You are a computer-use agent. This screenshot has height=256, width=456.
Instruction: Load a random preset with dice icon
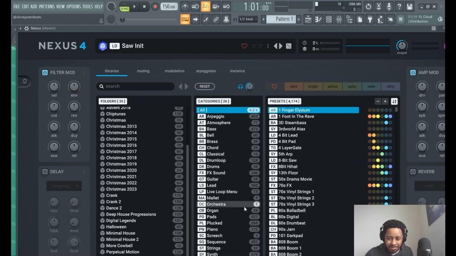point(289,46)
